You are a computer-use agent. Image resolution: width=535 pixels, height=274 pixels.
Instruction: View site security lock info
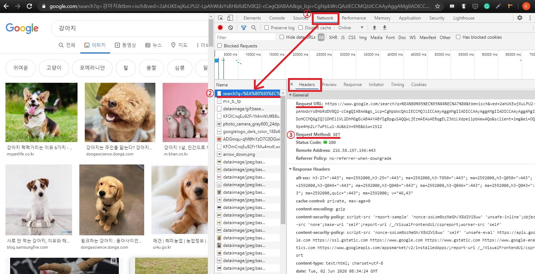[44, 6]
